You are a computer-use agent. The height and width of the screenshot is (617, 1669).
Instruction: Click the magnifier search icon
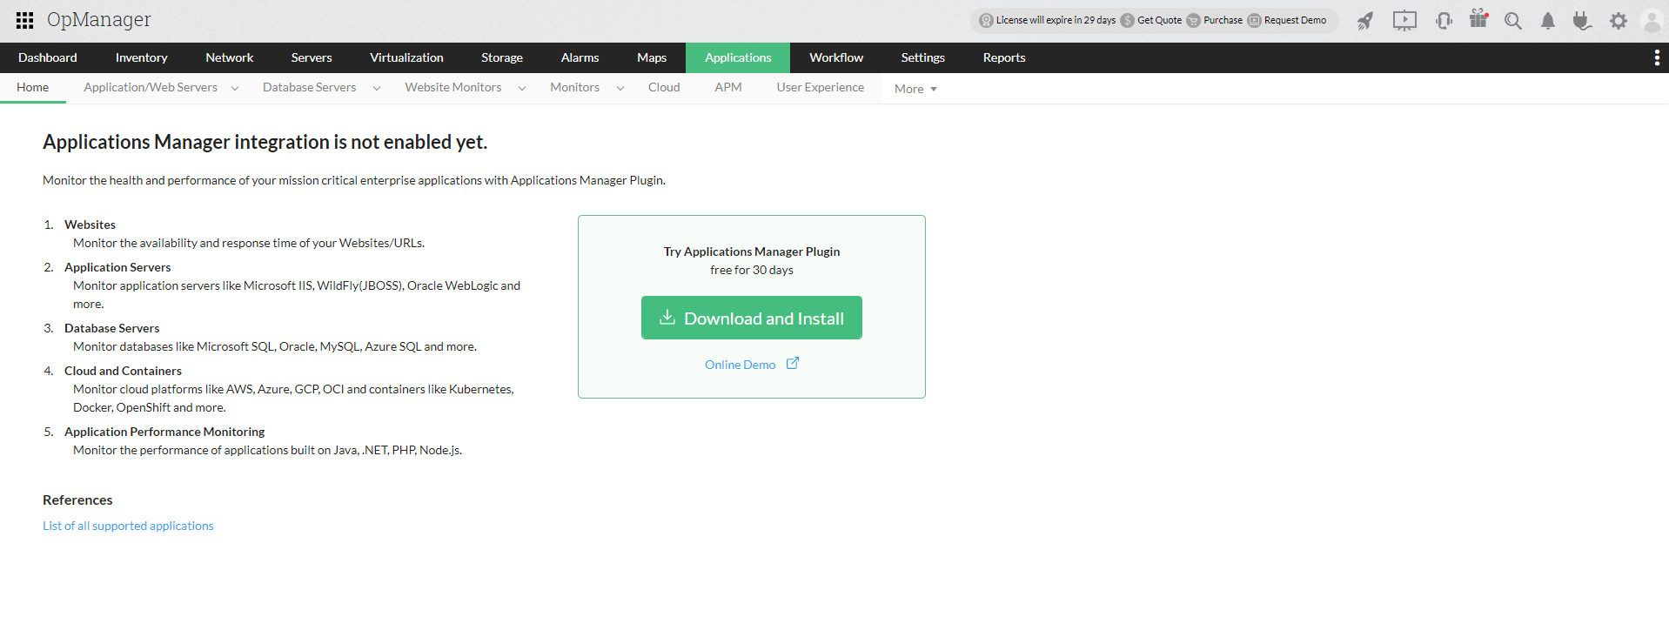pos(1513,21)
